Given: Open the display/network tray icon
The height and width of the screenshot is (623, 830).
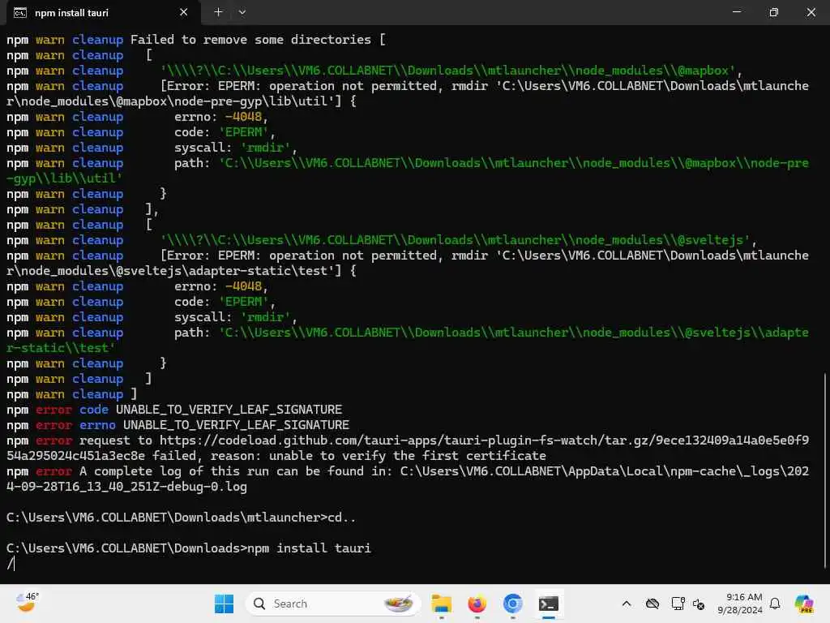Looking at the screenshot, I should [677, 604].
